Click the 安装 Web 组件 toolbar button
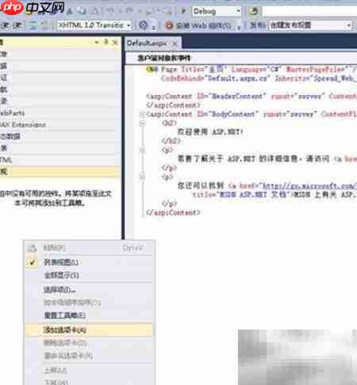The width and height of the screenshot is (357, 385). tap(198, 25)
